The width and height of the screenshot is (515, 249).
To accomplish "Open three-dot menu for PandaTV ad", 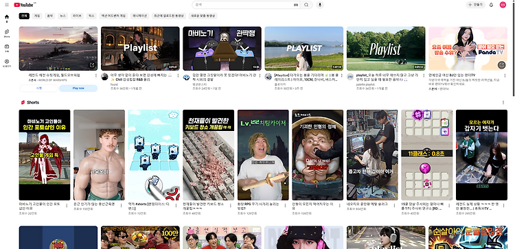I will tap(505, 75).
